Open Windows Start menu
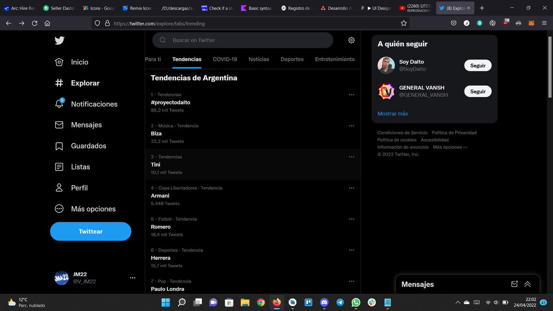Screen dimensions: 553x311 click(x=165, y=303)
